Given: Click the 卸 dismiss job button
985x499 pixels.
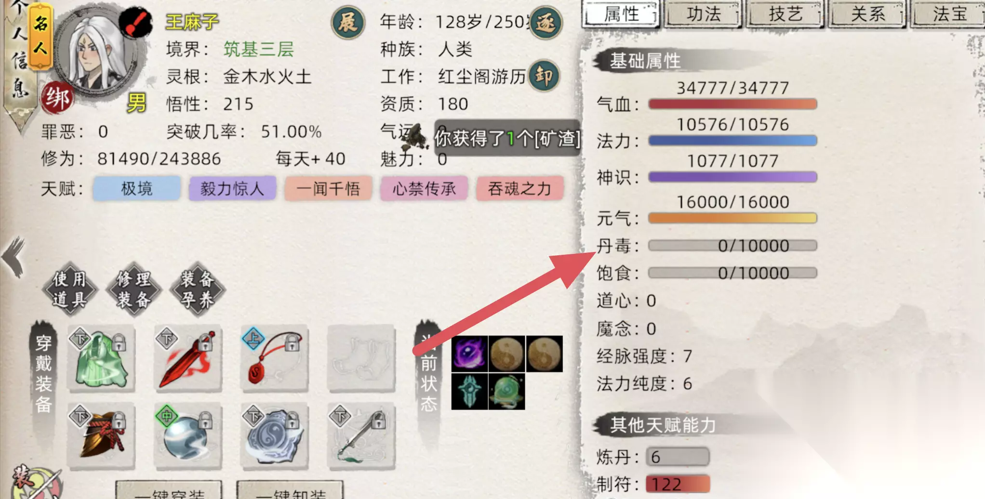Looking at the screenshot, I should (544, 76).
